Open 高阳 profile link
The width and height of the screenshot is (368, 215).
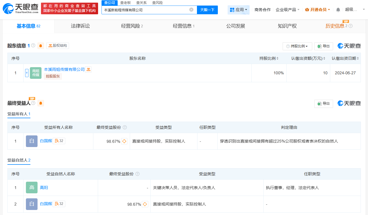pyautogui.click(x=44, y=188)
